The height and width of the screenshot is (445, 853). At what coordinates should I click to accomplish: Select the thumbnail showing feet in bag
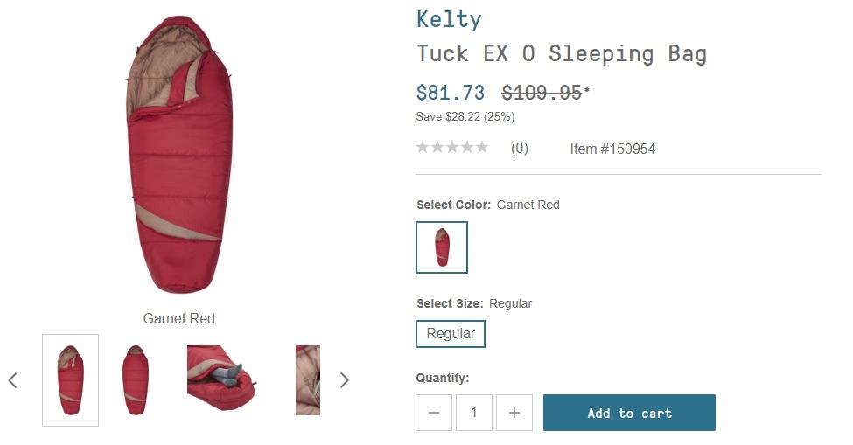coord(221,378)
